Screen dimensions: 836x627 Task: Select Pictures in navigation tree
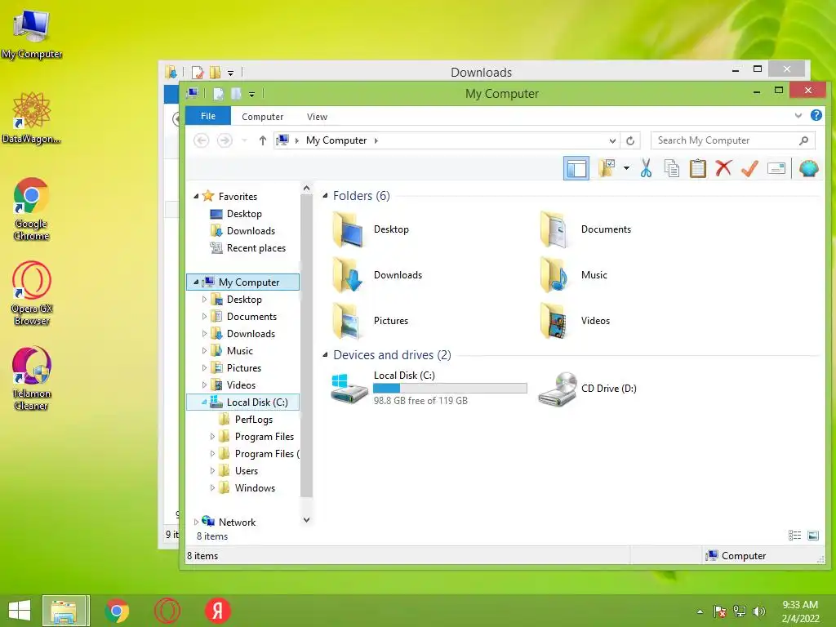pyautogui.click(x=243, y=368)
